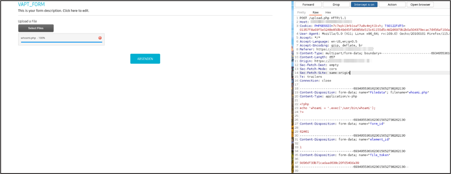The width and height of the screenshot is (451, 174).
Task: Remove whoami.php with the red delete icon
Action: pos(100,38)
